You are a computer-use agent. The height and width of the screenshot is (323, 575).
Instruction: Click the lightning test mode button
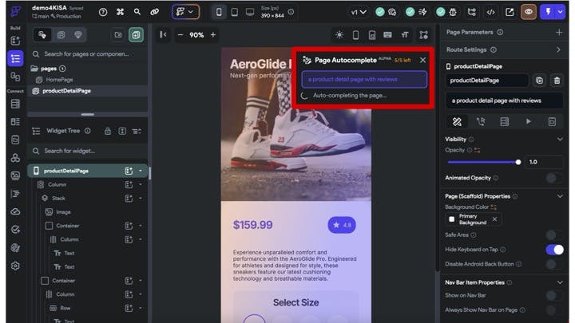(x=548, y=12)
